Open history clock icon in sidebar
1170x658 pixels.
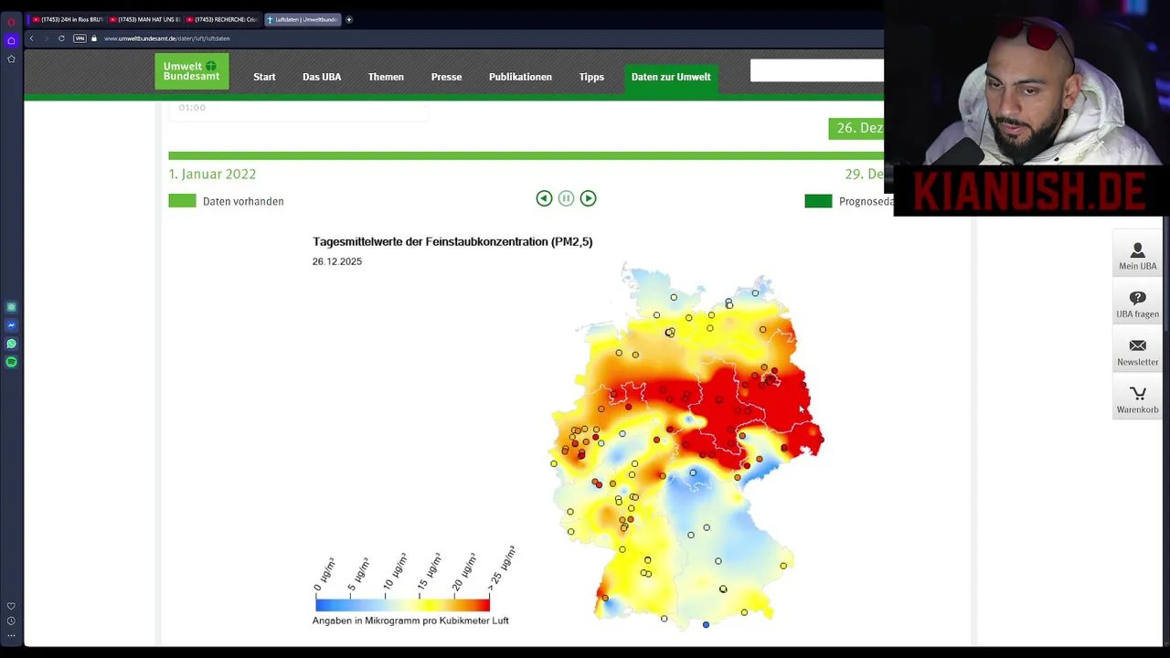click(11, 621)
